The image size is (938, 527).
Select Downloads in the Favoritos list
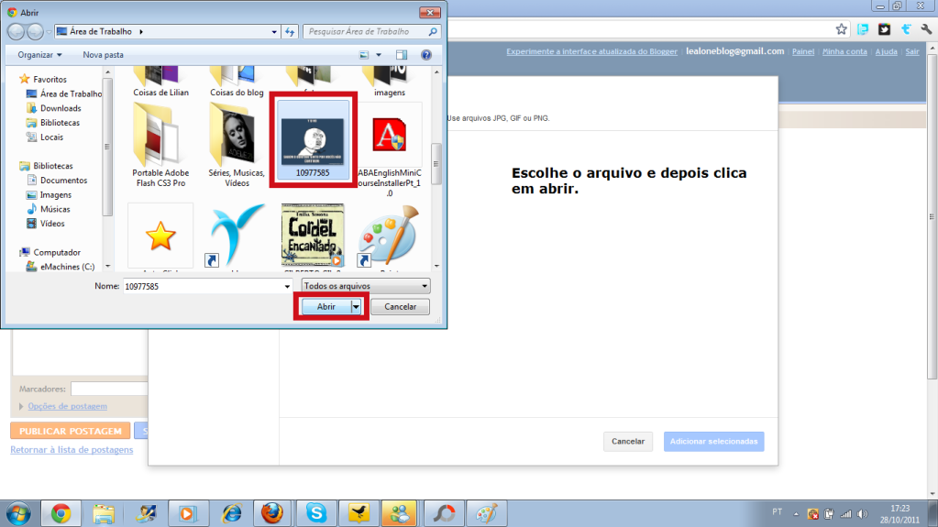click(60, 108)
